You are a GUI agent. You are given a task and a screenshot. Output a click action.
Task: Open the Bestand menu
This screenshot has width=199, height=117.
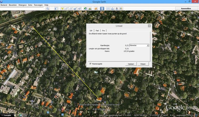(4, 5)
